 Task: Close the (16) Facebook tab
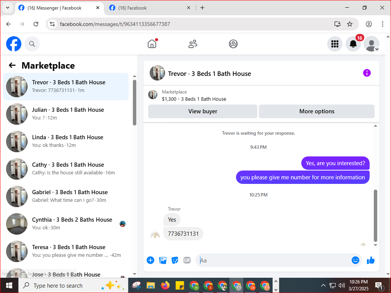pos(189,8)
